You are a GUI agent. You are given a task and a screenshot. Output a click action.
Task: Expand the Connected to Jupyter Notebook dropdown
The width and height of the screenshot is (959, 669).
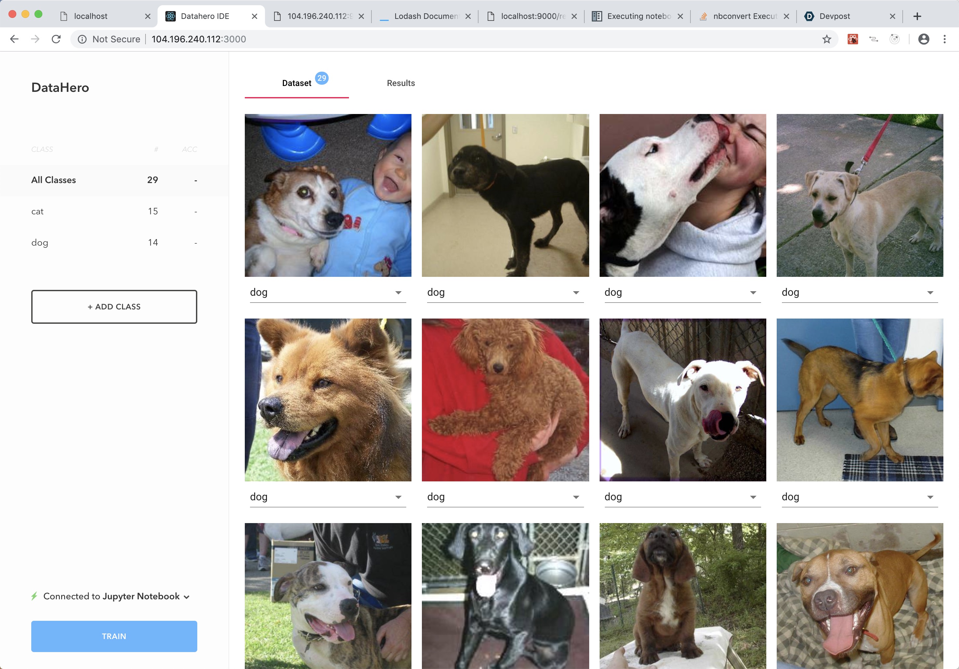coord(187,597)
